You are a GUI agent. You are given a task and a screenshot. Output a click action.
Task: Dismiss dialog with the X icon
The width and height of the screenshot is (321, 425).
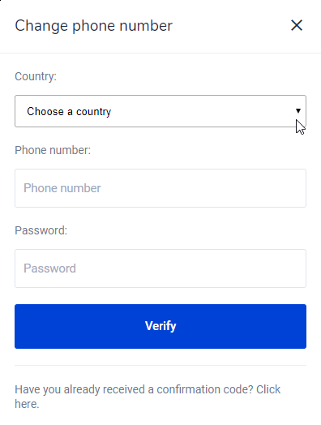(x=297, y=25)
